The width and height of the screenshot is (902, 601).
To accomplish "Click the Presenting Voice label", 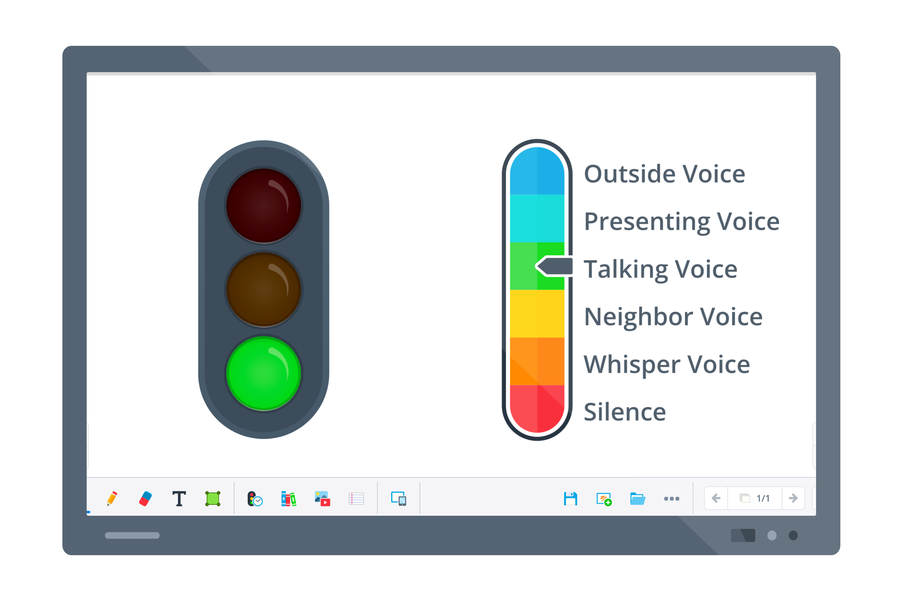I will tap(682, 222).
